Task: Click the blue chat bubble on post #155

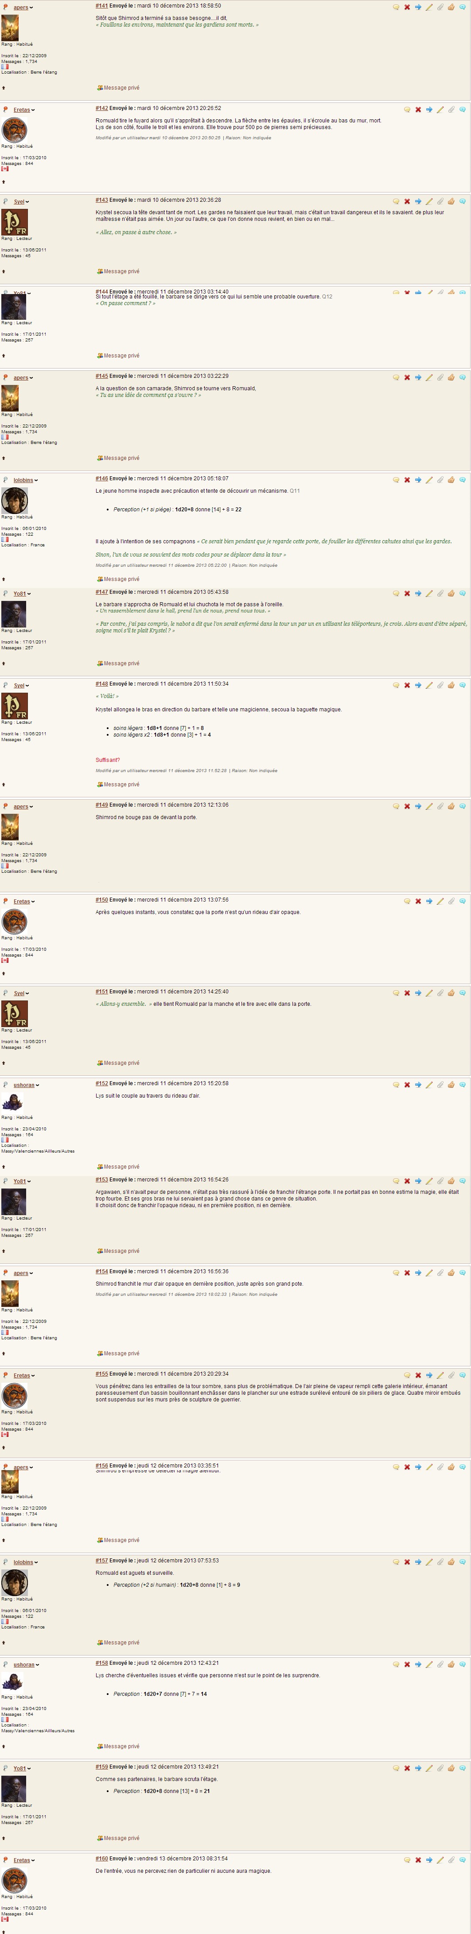Action: tap(462, 1375)
